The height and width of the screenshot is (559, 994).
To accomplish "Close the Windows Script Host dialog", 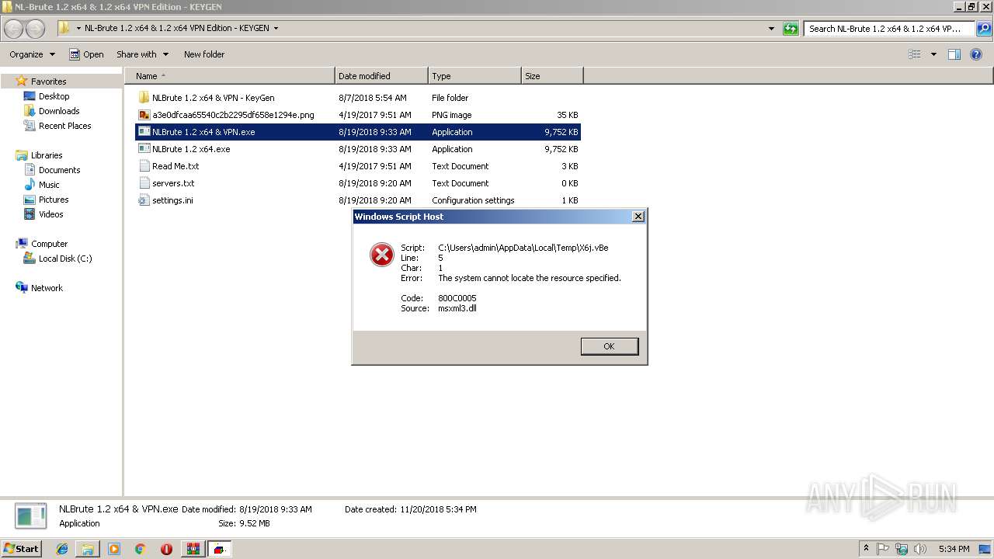I will click(638, 217).
